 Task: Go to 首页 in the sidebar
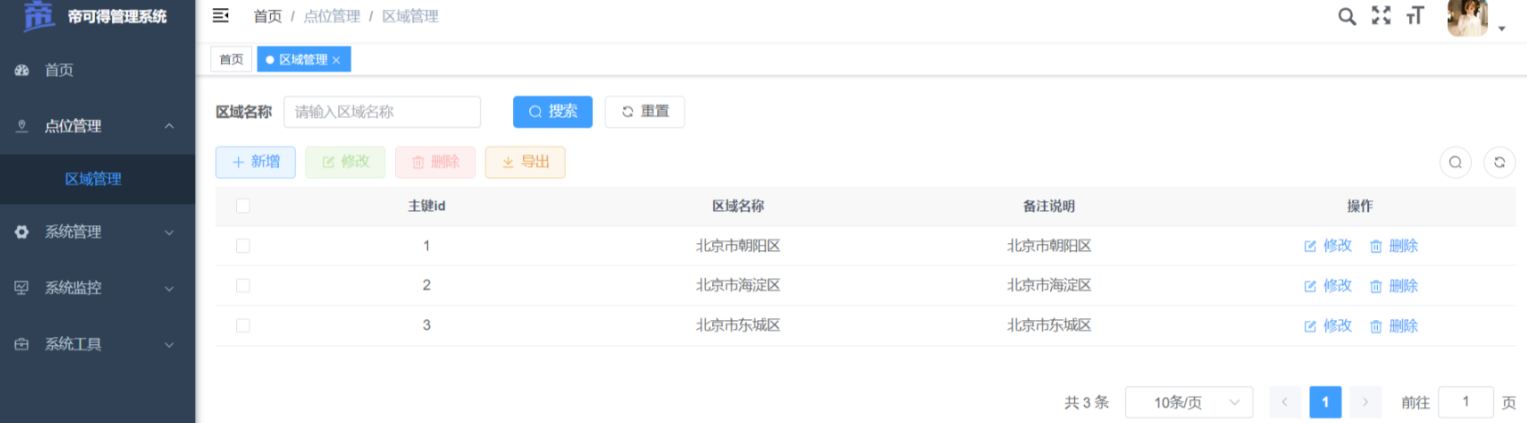[59, 70]
